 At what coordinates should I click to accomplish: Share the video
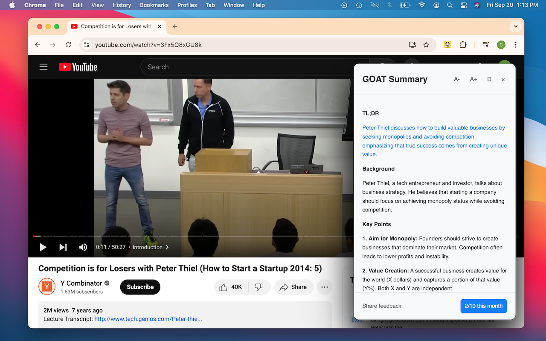pyautogui.click(x=293, y=287)
